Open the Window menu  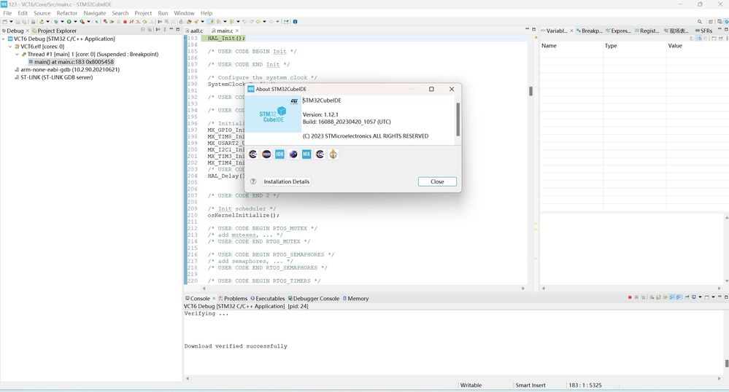point(184,13)
